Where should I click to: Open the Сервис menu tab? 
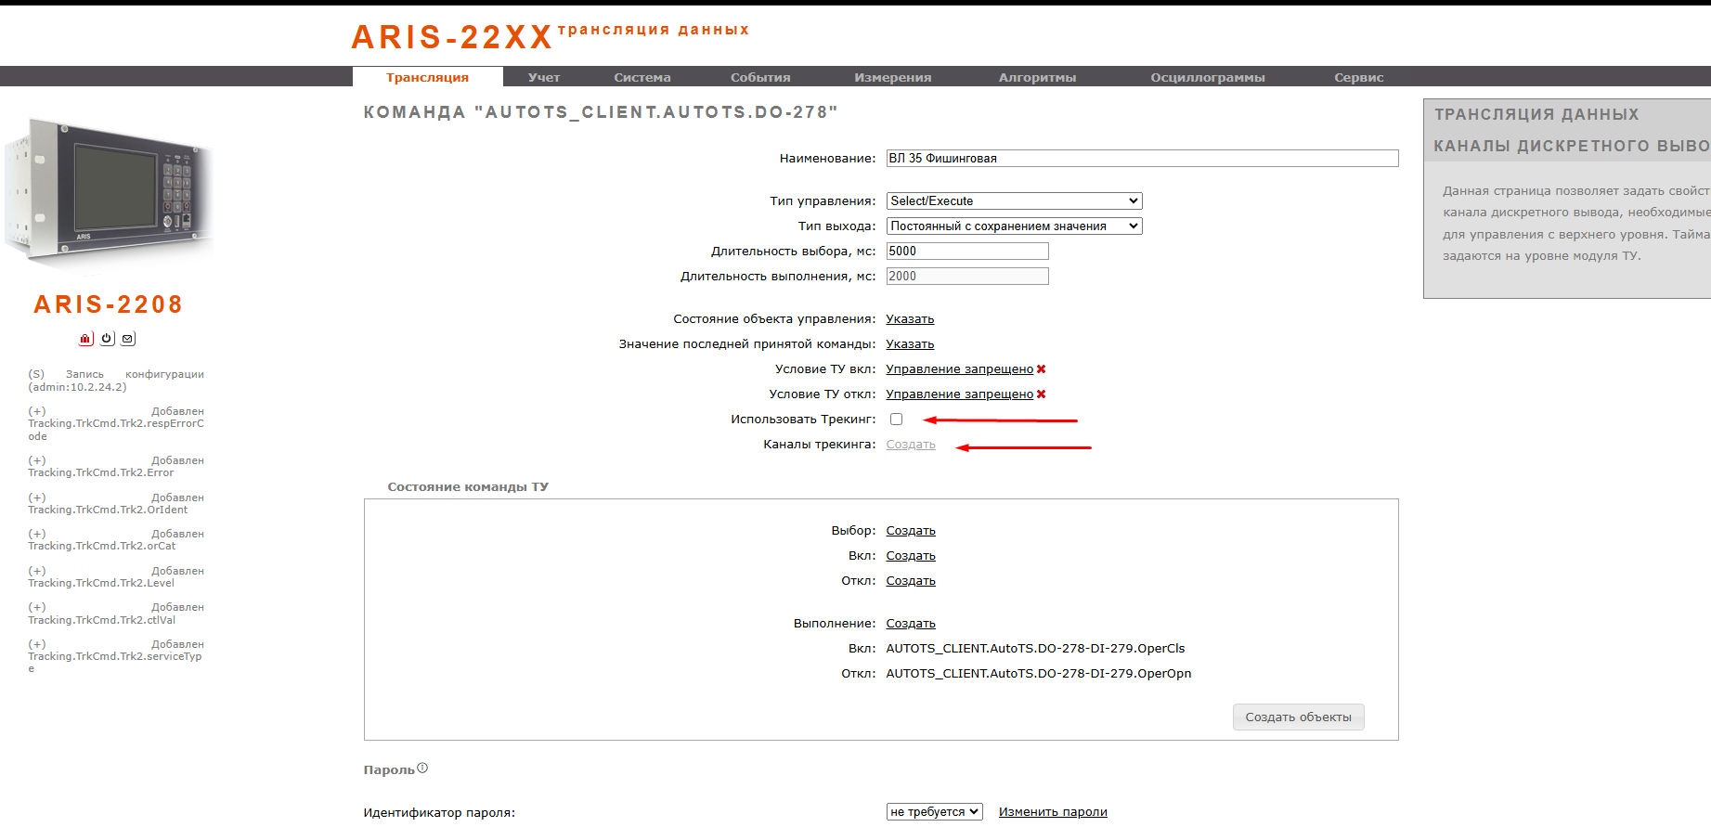(x=1359, y=77)
